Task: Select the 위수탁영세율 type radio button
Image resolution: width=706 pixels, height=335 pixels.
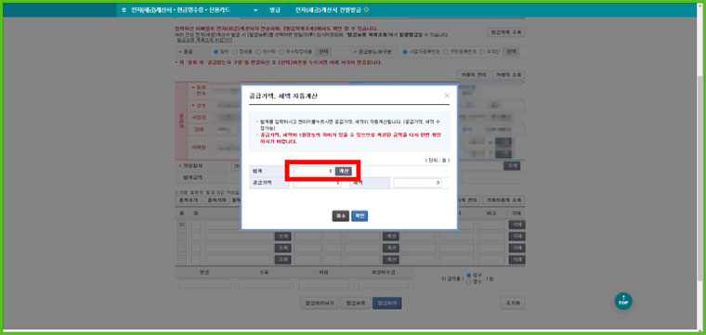Action: [281, 52]
